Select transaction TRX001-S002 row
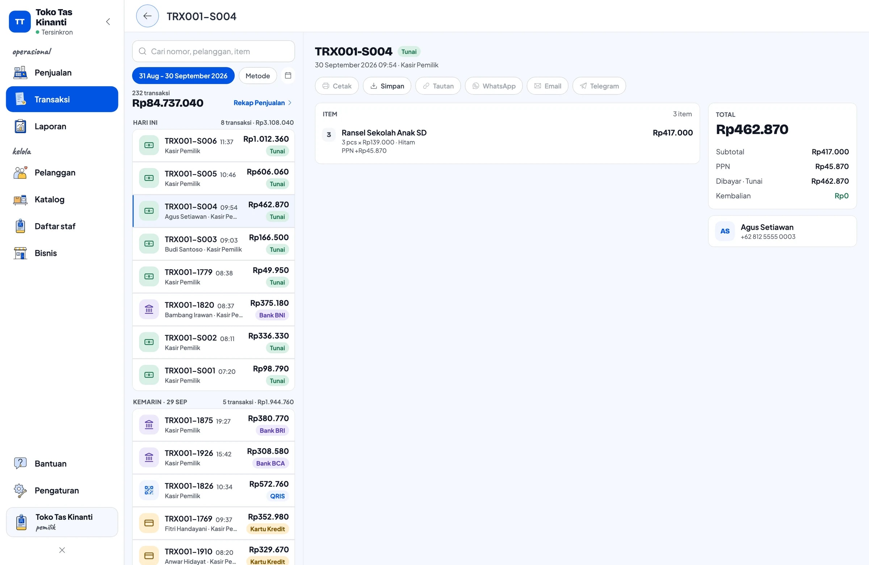869x565 pixels. [213, 342]
